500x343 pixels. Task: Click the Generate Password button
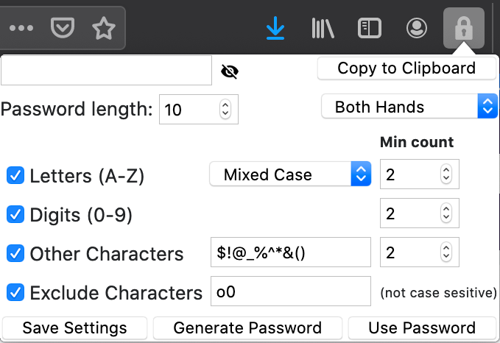click(x=247, y=328)
